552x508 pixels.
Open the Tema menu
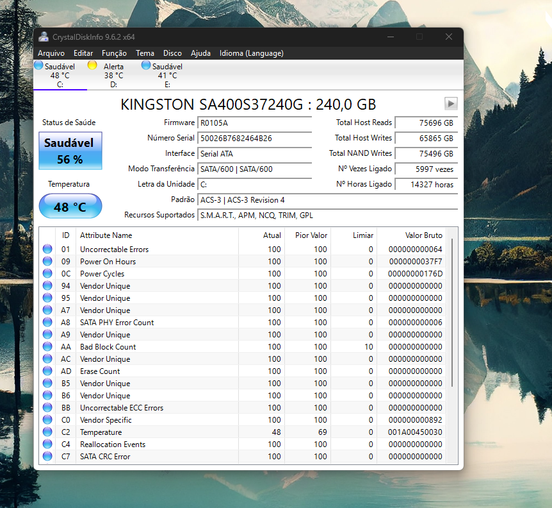[145, 53]
